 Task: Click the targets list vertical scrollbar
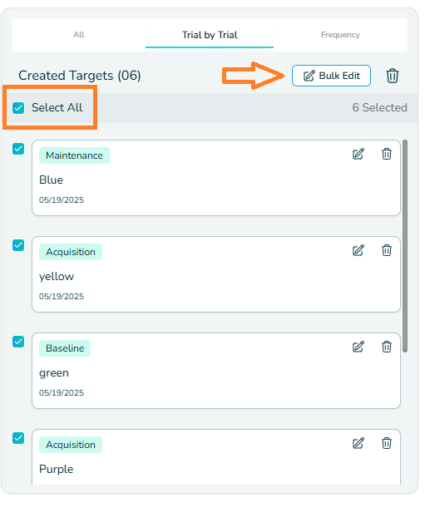(405, 246)
